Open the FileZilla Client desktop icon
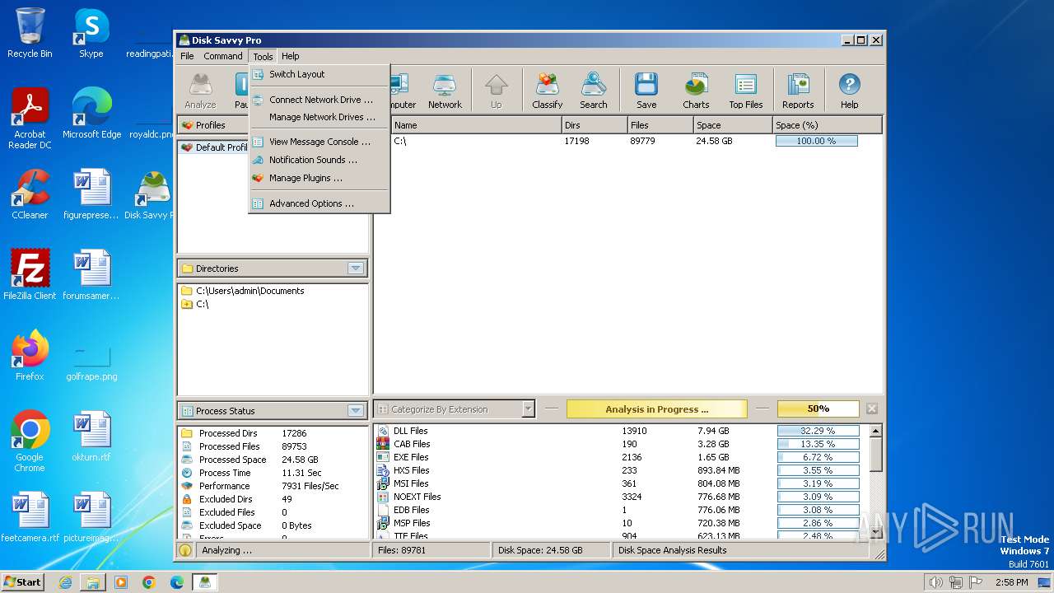1054x593 pixels. [x=30, y=275]
